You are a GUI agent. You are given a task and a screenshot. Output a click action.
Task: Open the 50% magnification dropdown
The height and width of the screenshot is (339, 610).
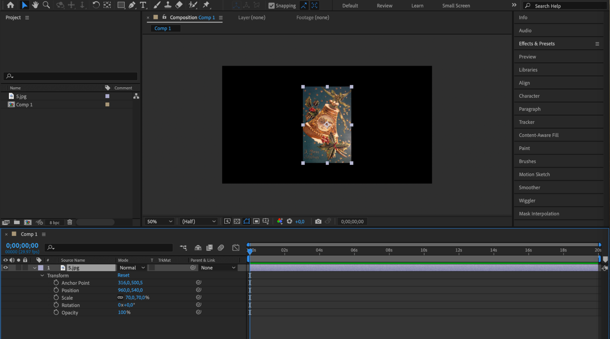pos(160,221)
